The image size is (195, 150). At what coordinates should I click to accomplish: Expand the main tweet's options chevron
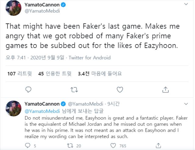[x=186, y=4]
